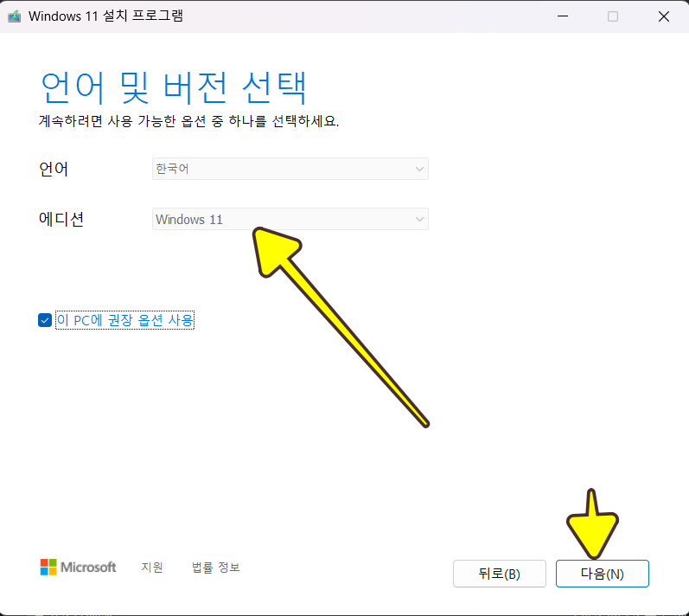
Task: Open the 지원 link
Action: pos(152,568)
